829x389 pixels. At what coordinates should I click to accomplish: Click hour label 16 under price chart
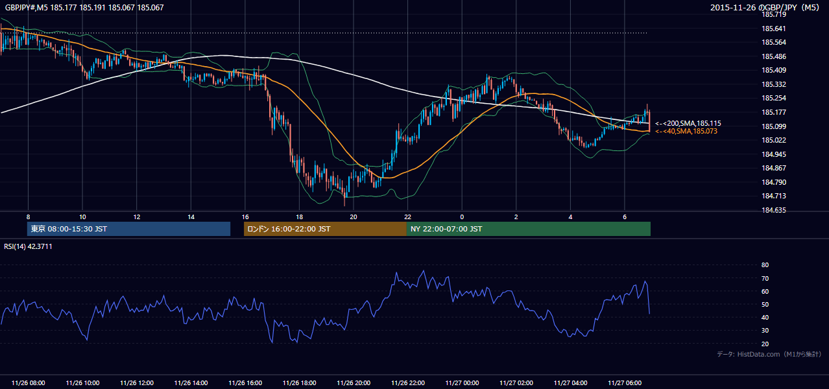(x=245, y=217)
